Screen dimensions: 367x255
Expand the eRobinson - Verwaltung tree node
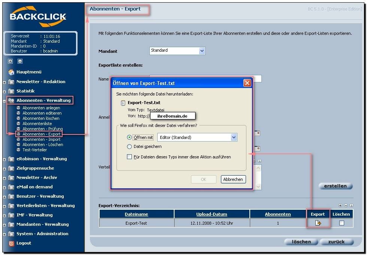[x=4, y=159]
